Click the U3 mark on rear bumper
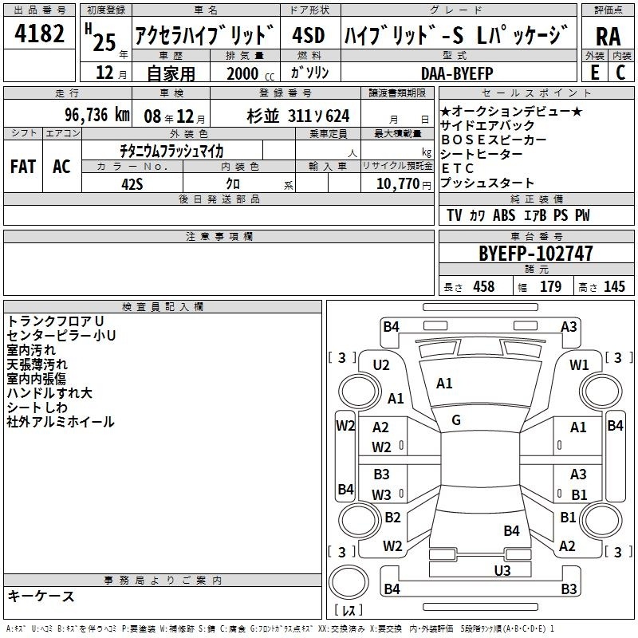This screenshot has height=638, width=638. [502, 569]
